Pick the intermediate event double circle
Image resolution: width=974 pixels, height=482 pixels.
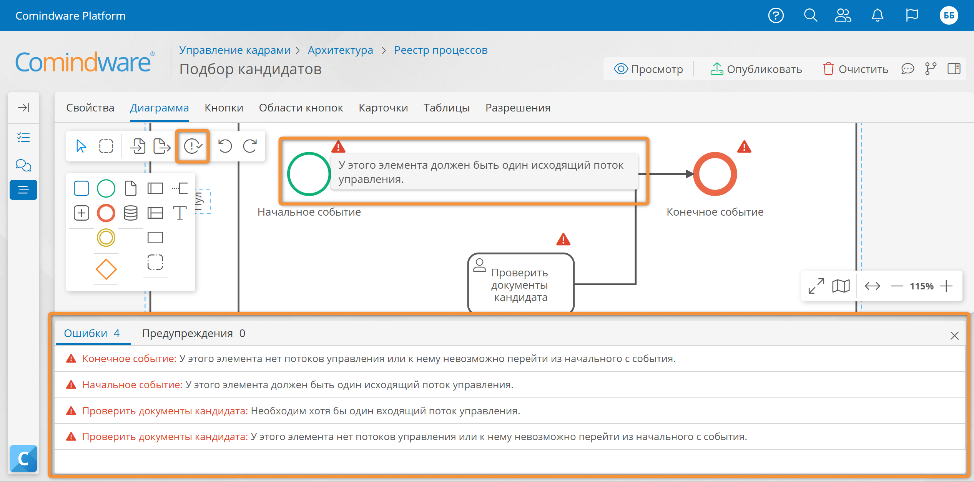coord(106,238)
